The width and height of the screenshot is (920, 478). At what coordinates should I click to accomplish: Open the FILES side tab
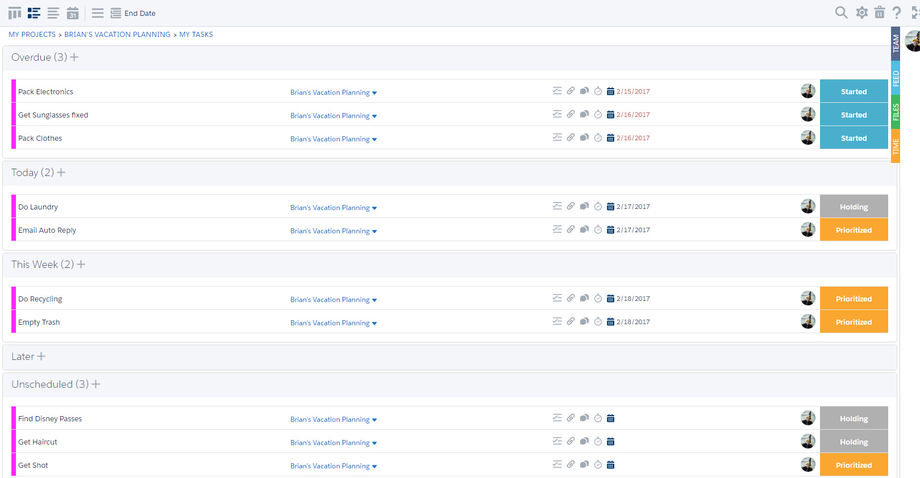pos(896,112)
